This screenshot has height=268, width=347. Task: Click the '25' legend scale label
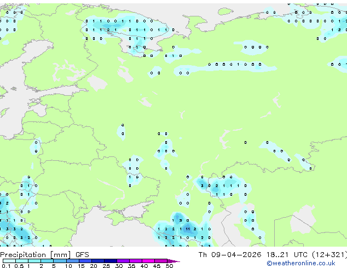click(x=106, y=266)
